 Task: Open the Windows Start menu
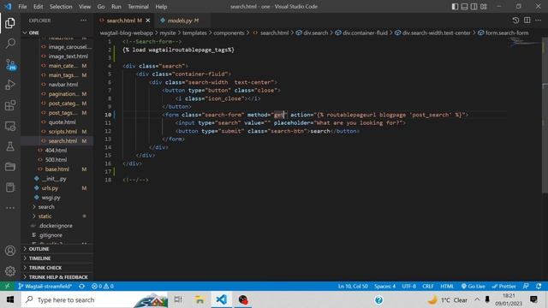pyautogui.click(x=10, y=299)
